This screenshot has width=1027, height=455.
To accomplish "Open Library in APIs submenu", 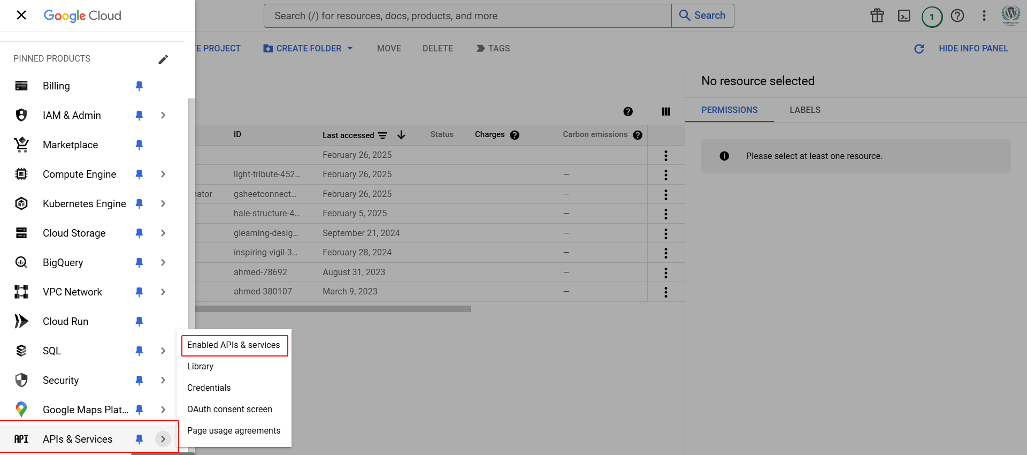I will [234, 367].
